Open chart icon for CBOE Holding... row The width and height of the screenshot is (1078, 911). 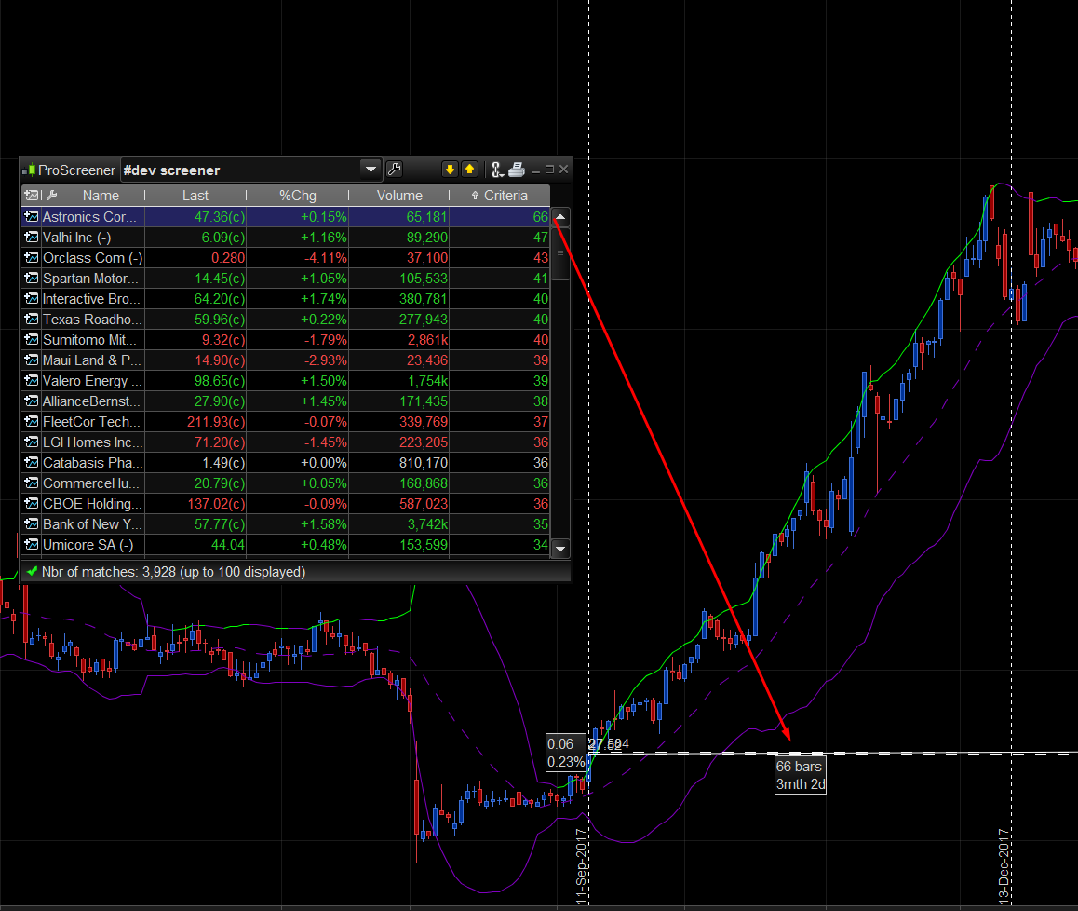point(32,504)
